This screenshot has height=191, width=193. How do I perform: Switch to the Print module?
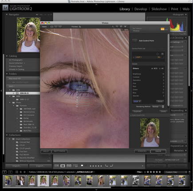(x=174, y=9)
